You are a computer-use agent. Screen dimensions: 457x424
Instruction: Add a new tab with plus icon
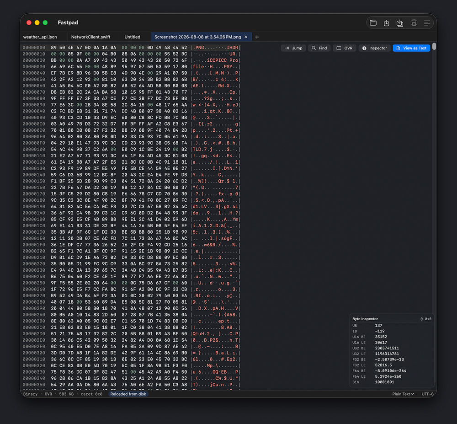pos(257,37)
